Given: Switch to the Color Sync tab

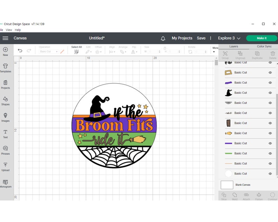Looking at the screenshot, I should pos(264,46).
